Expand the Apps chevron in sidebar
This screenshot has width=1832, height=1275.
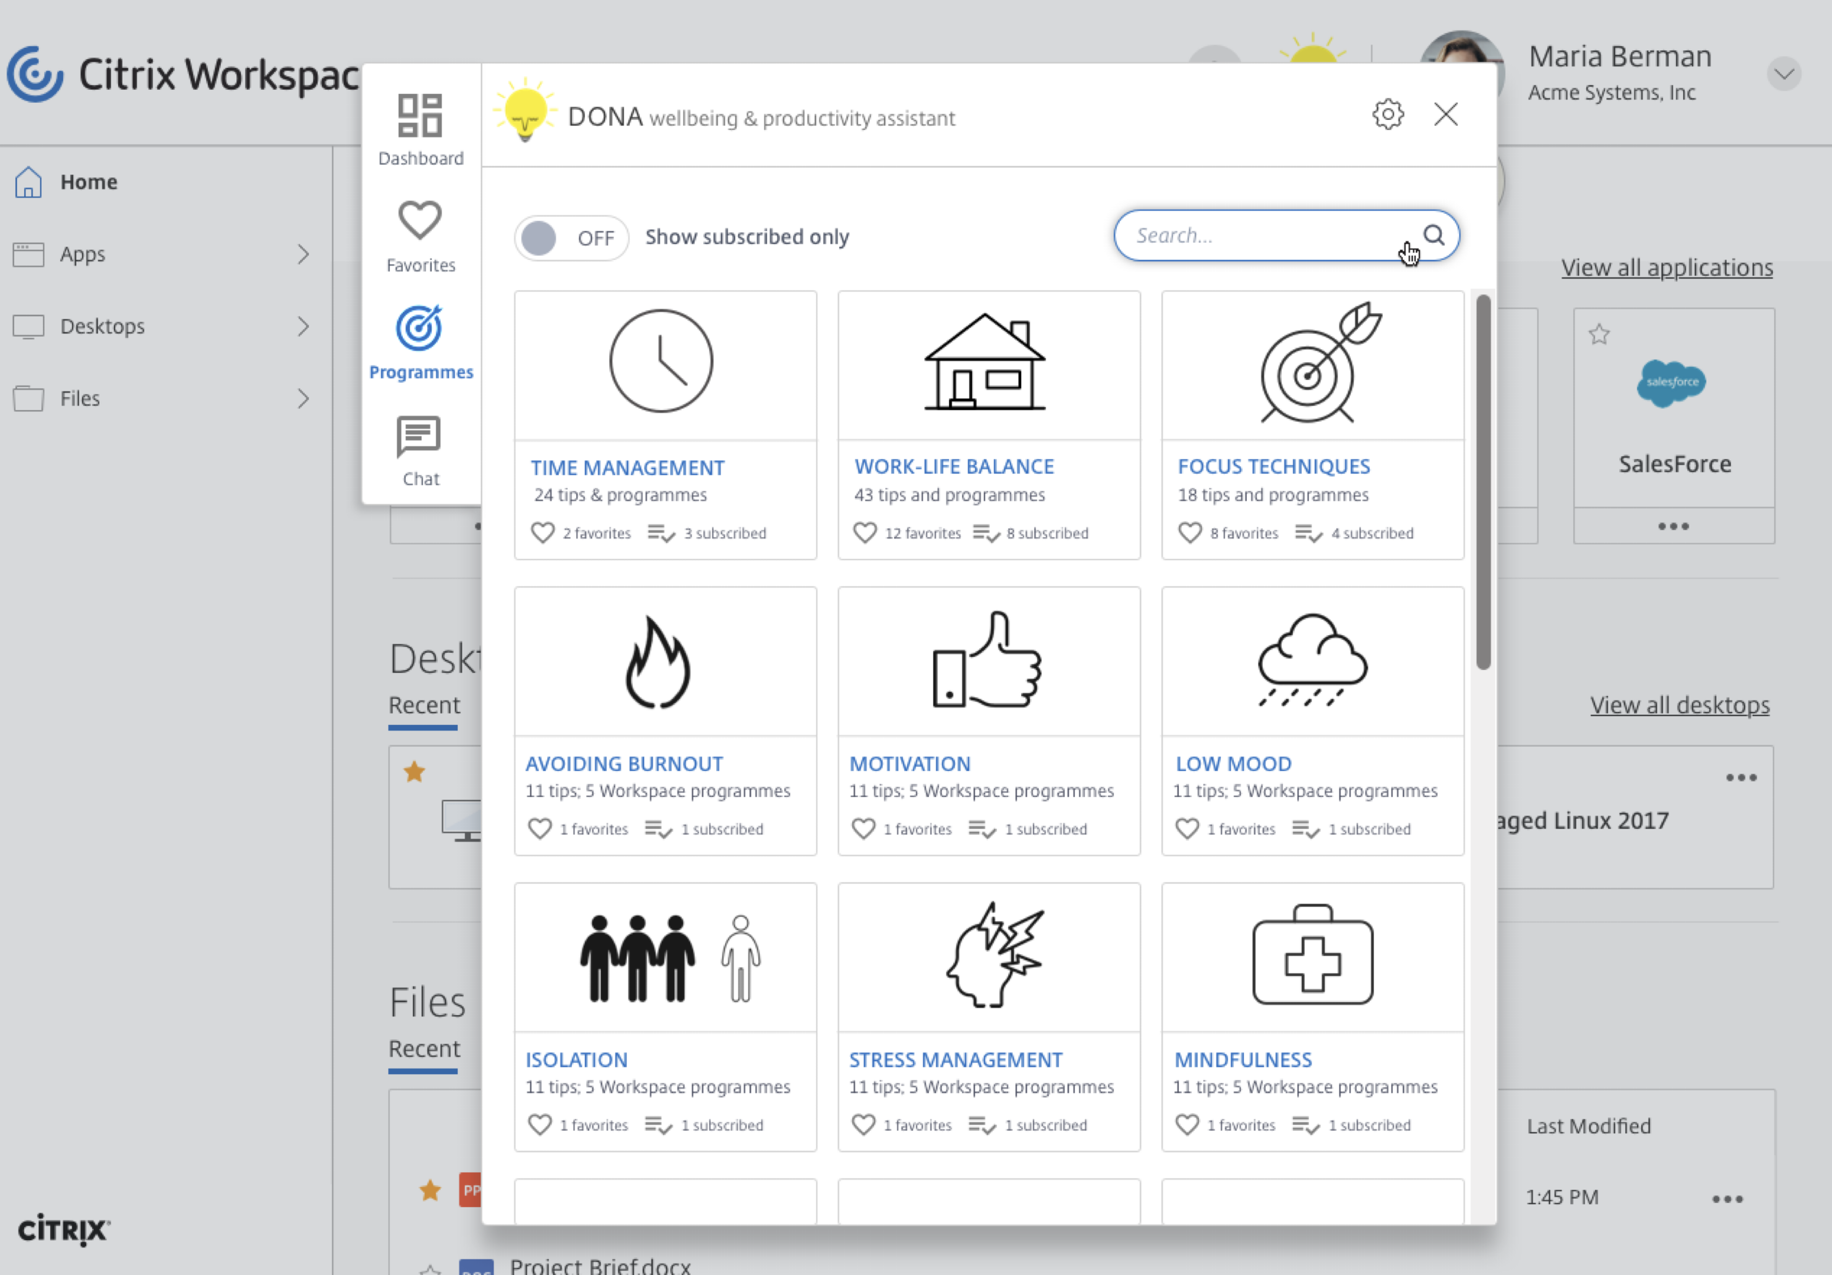click(303, 254)
